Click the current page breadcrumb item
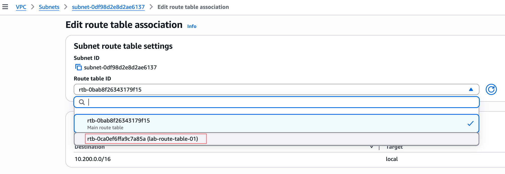This screenshot has height=174, width=505. point(193,7)
